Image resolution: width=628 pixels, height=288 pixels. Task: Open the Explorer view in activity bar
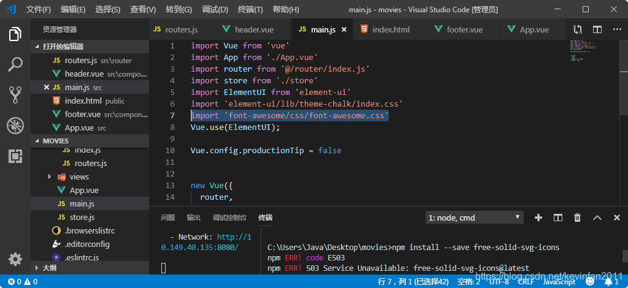pyautogui.click(x=15, y=34)
